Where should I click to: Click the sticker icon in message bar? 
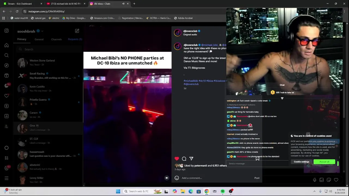click(x=329, y=180)
